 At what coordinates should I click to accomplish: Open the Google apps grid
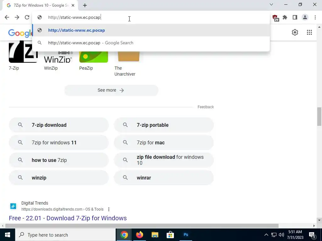[309, 32]
